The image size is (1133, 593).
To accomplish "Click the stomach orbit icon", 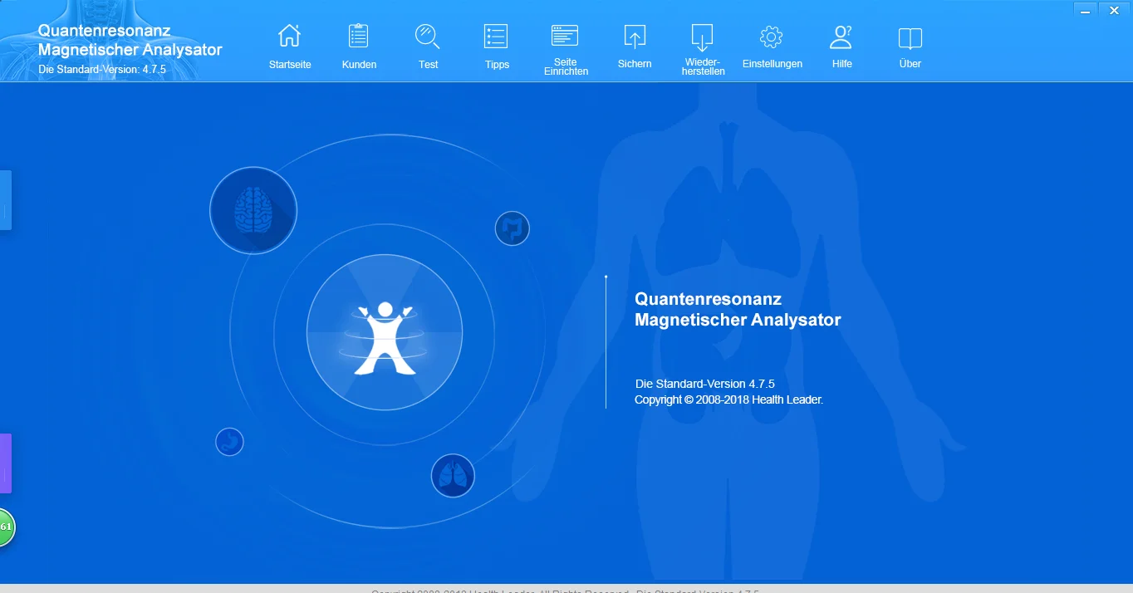I will pos(229,441).
